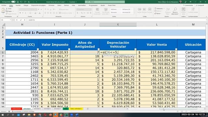The width and height of the screenshot is (208, 117).
Task: Click the Millares cell style
Action: [115, 9]
